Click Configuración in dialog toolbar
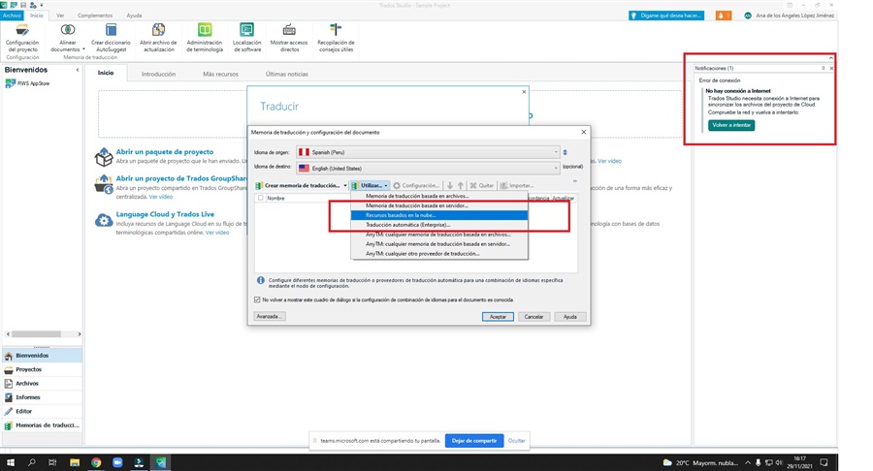The image size is (873, 471). tap(416, 186)
